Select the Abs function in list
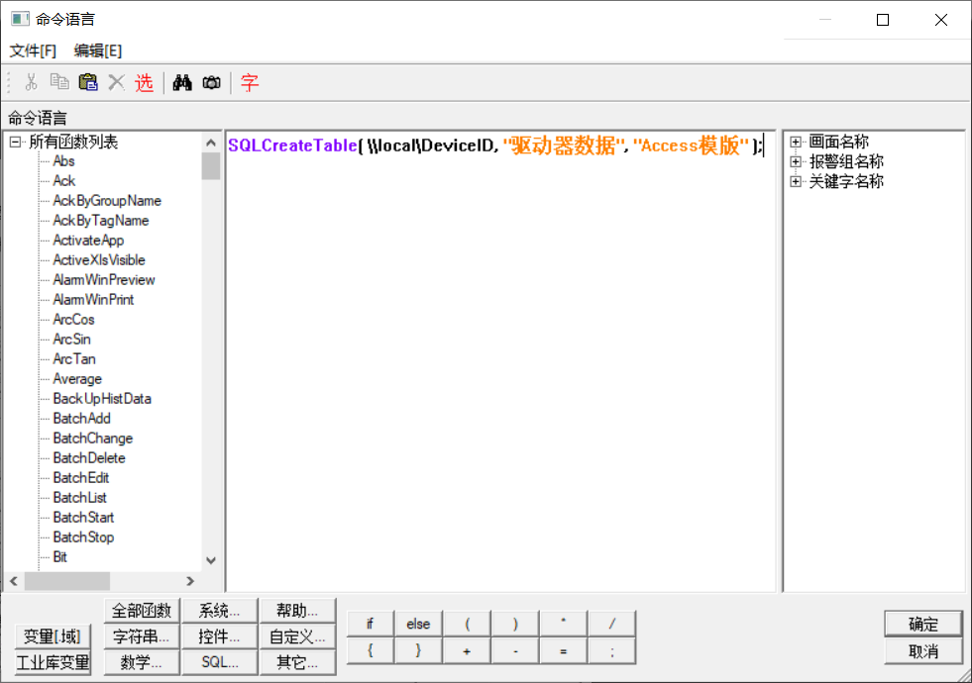 tap(63, 161)
